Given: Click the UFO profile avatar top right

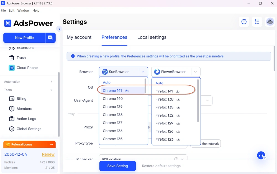Looking at the screenshot, I should 270,21.
